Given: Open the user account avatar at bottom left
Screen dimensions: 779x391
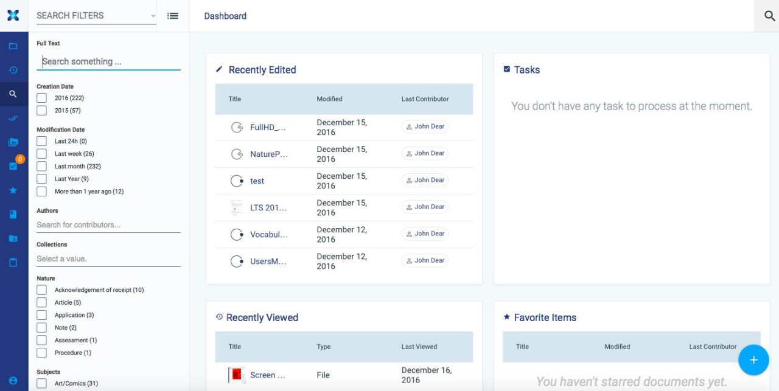Looking at the screenshot, I should tap(13, 380).
